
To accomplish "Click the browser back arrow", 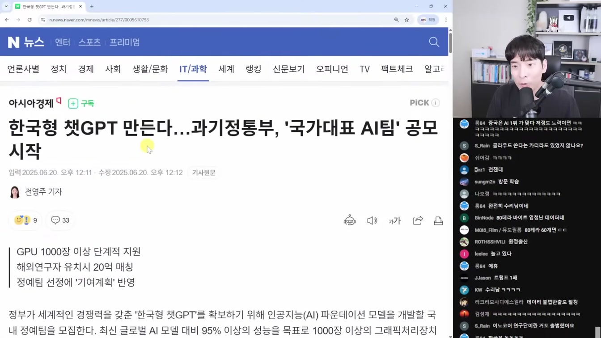I will coord(7,20).
